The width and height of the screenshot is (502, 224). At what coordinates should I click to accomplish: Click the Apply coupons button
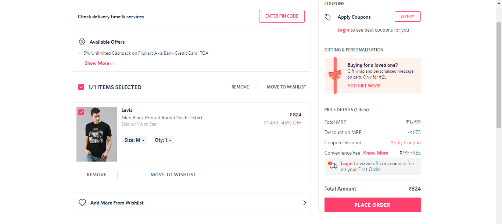point(408,17)
